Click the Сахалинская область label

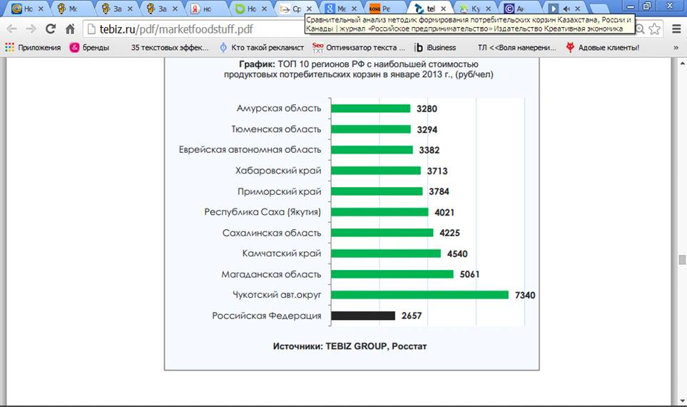click(272, 233)
